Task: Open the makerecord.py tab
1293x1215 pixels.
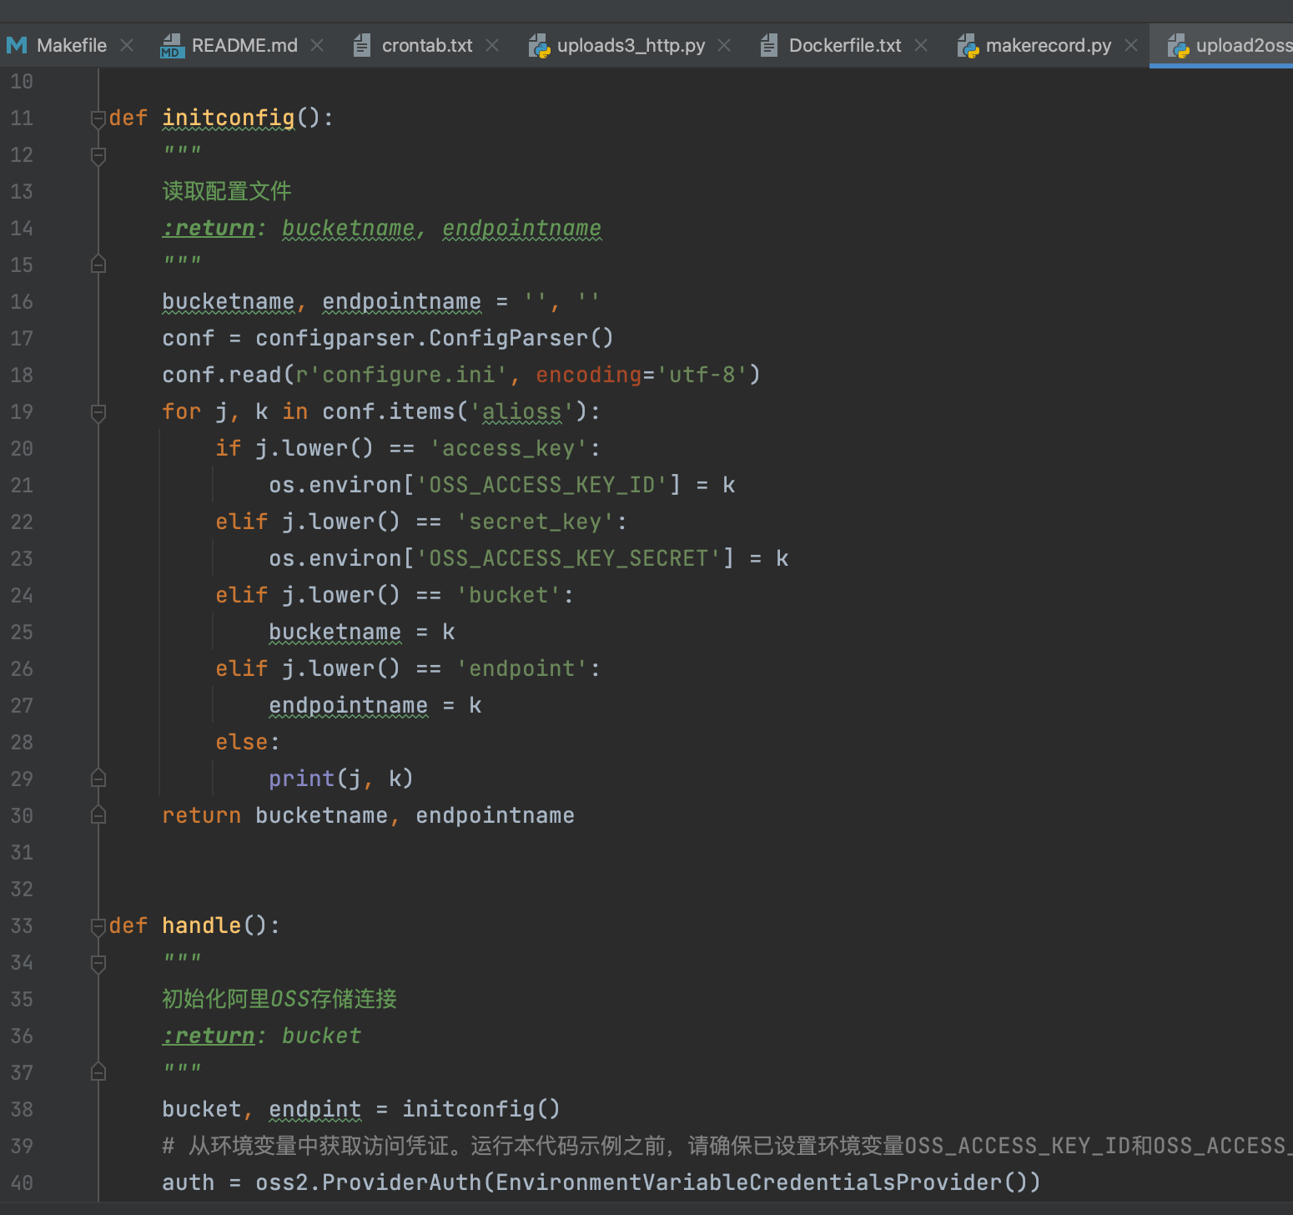Action: pos(1049,46)
